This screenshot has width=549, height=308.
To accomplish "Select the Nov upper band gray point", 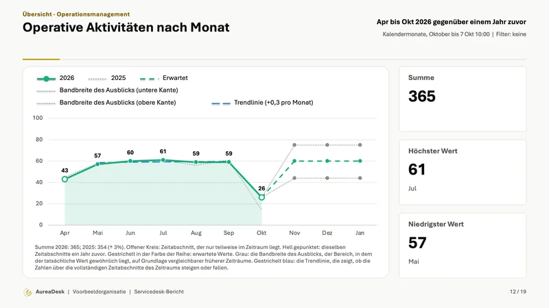I will pos(294,145).
